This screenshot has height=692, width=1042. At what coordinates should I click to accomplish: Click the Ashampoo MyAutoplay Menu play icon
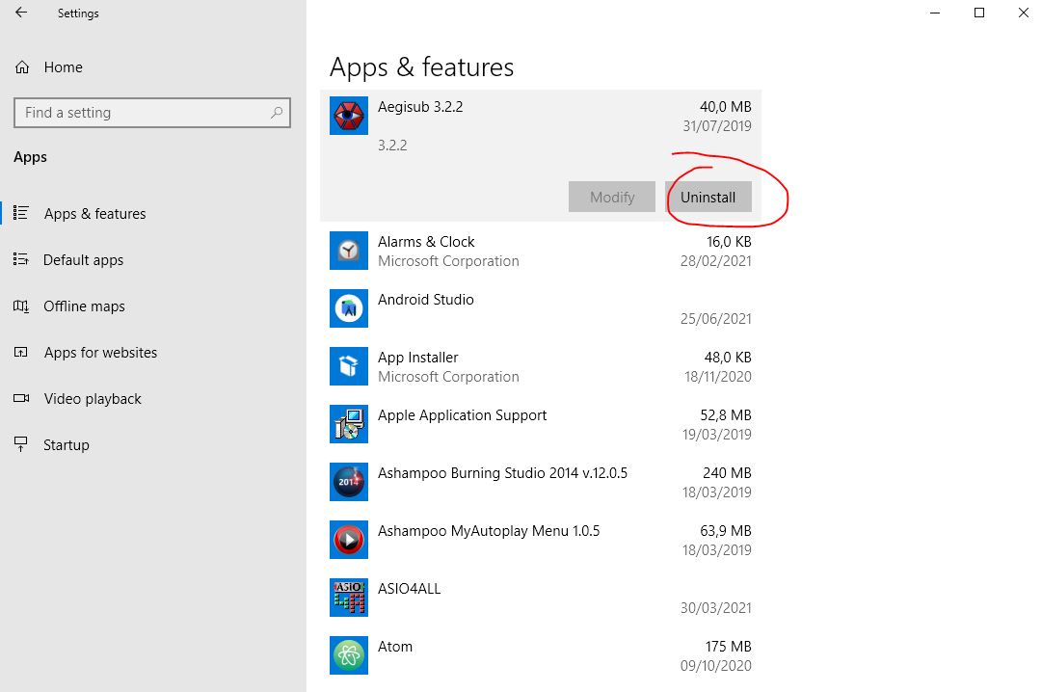click(348, 540)
